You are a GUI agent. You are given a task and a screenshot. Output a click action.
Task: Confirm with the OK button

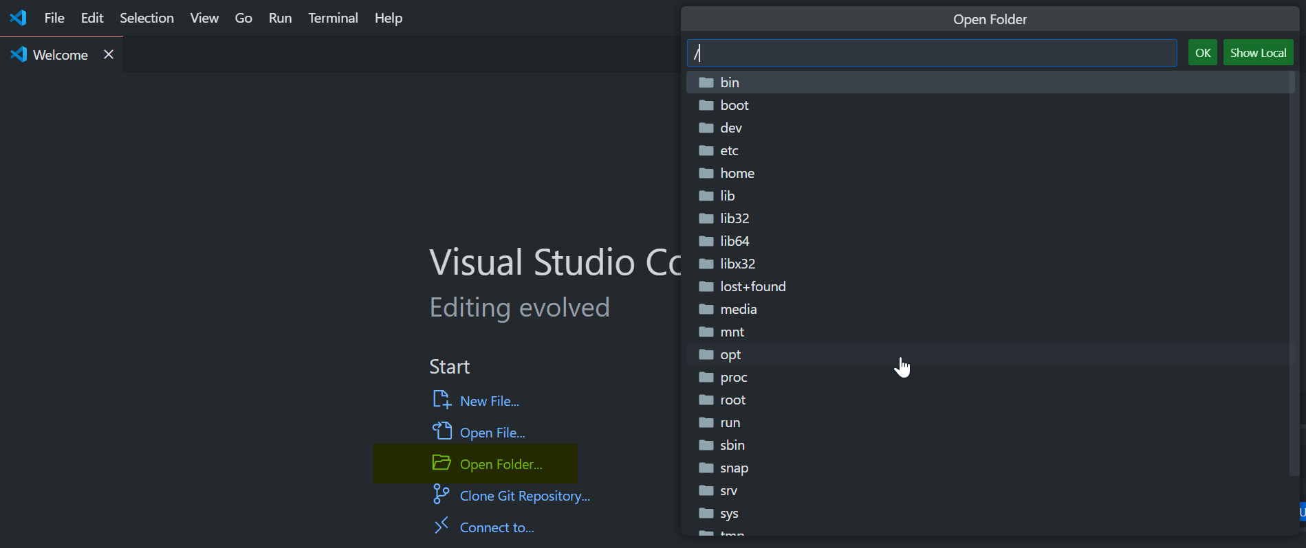(1203, 53)
